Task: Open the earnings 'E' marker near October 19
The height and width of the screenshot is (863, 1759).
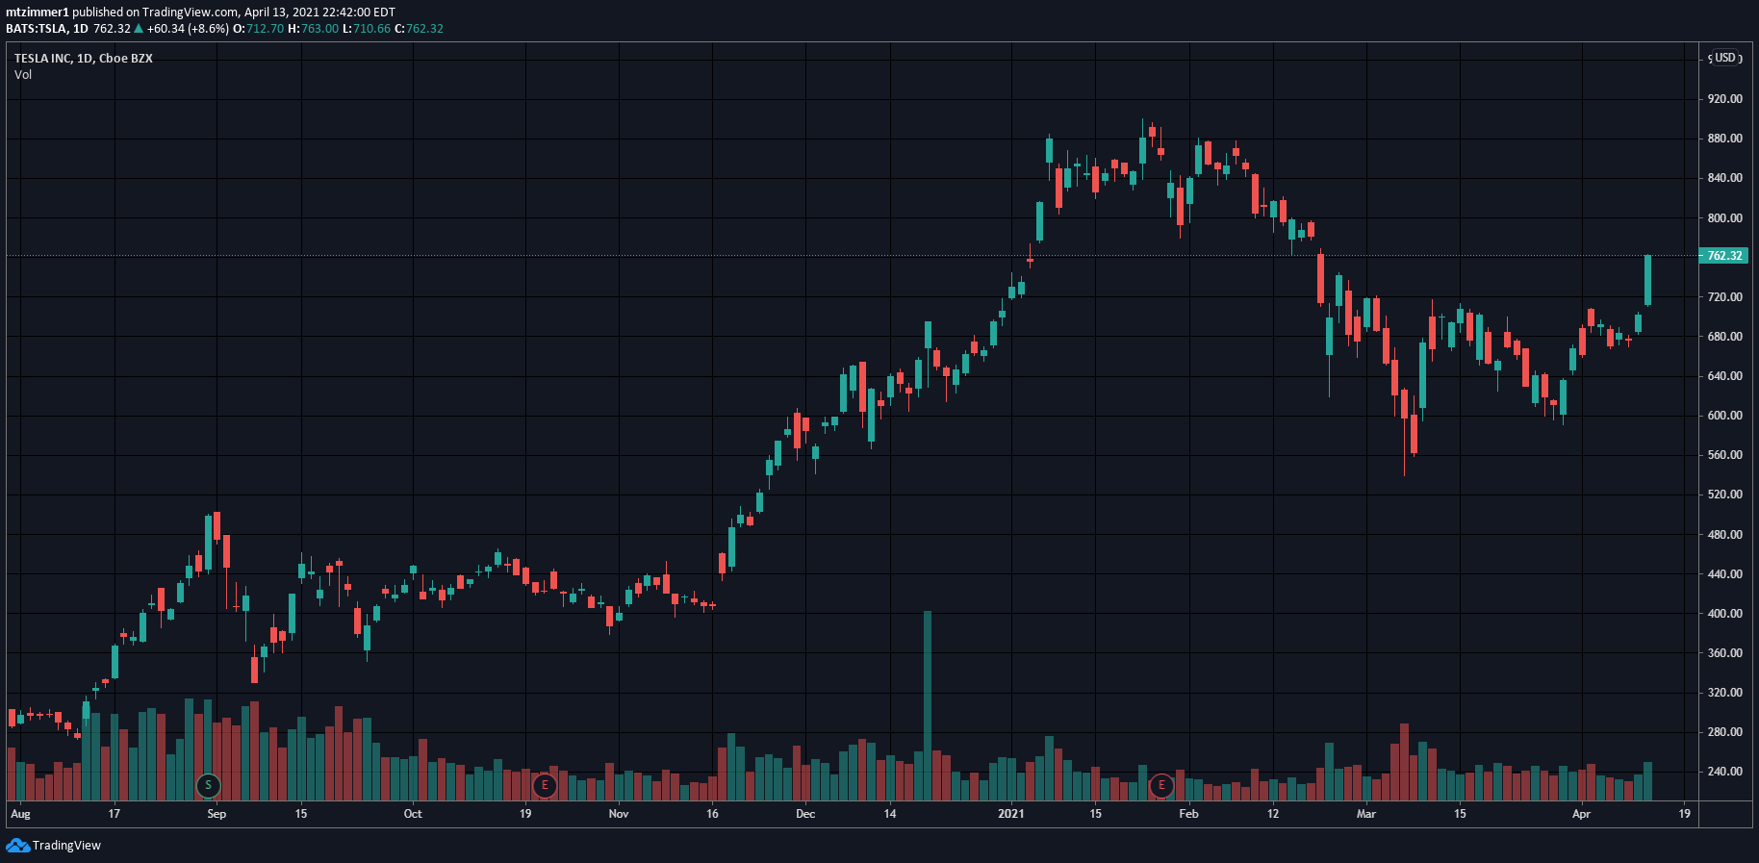Action: tap(545, 785)
